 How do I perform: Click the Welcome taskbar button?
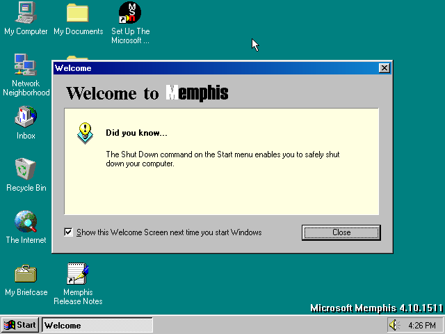pyautogui.click(x=97, y=325)
